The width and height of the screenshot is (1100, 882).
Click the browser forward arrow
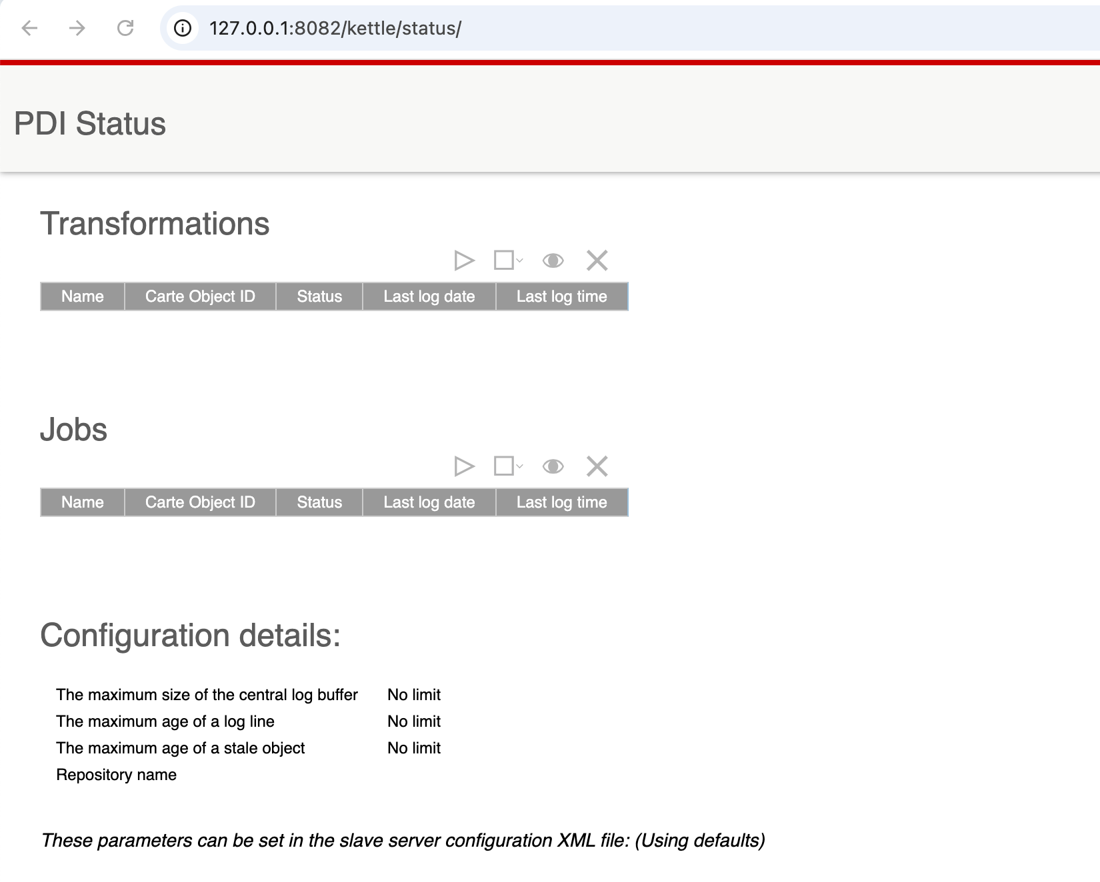point(77,28)
